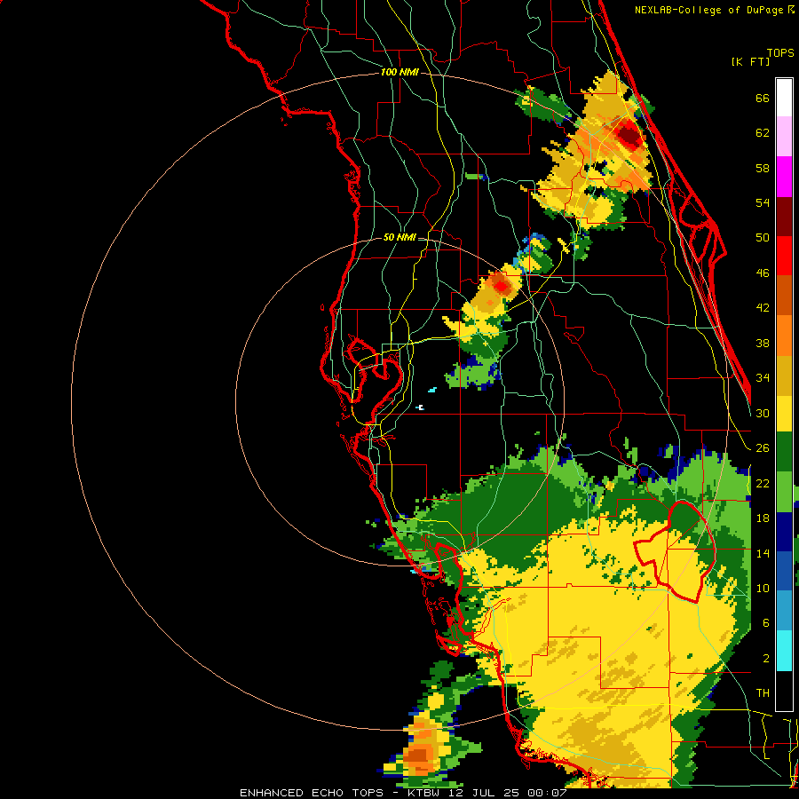Click the 46 value on the legend

[763, 273]
